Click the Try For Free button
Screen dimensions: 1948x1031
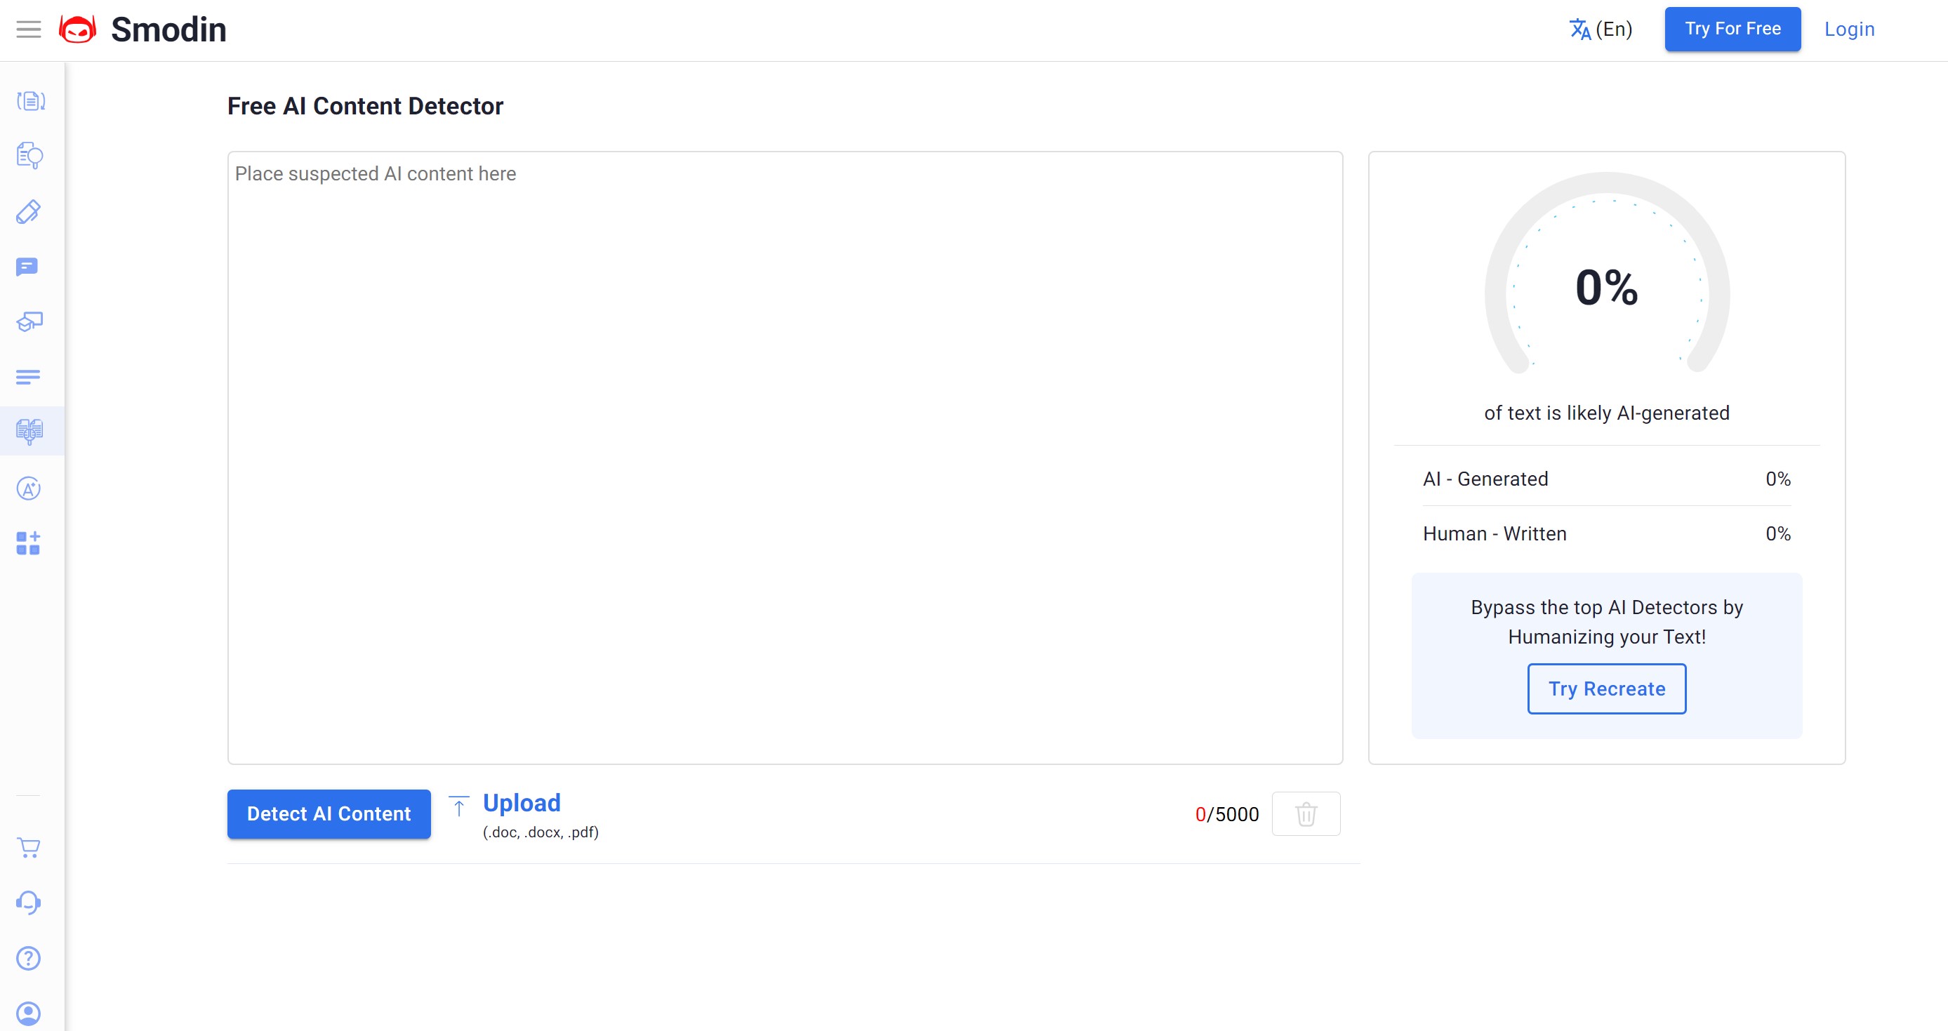[x=1732, y=29]
